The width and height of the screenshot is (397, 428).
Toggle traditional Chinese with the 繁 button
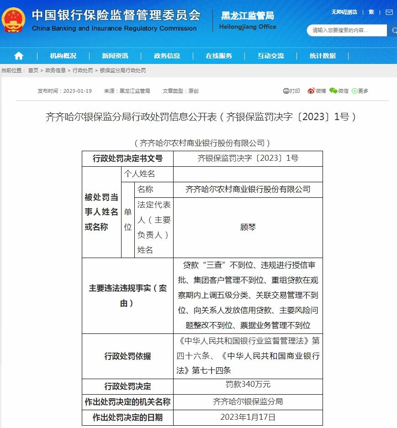click(371, 12)
